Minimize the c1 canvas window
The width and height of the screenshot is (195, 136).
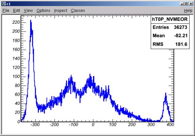coord(182,4)
